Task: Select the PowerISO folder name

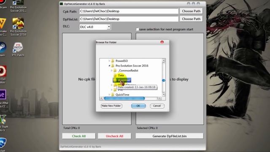Action: click(x=121, y=61)
